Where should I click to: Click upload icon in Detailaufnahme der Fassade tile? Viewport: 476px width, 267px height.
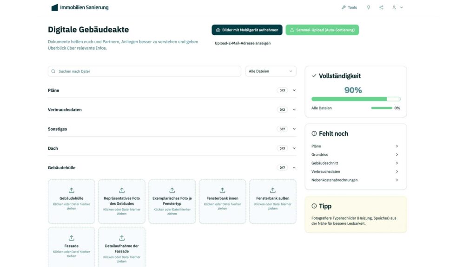[x=122, y=238]
